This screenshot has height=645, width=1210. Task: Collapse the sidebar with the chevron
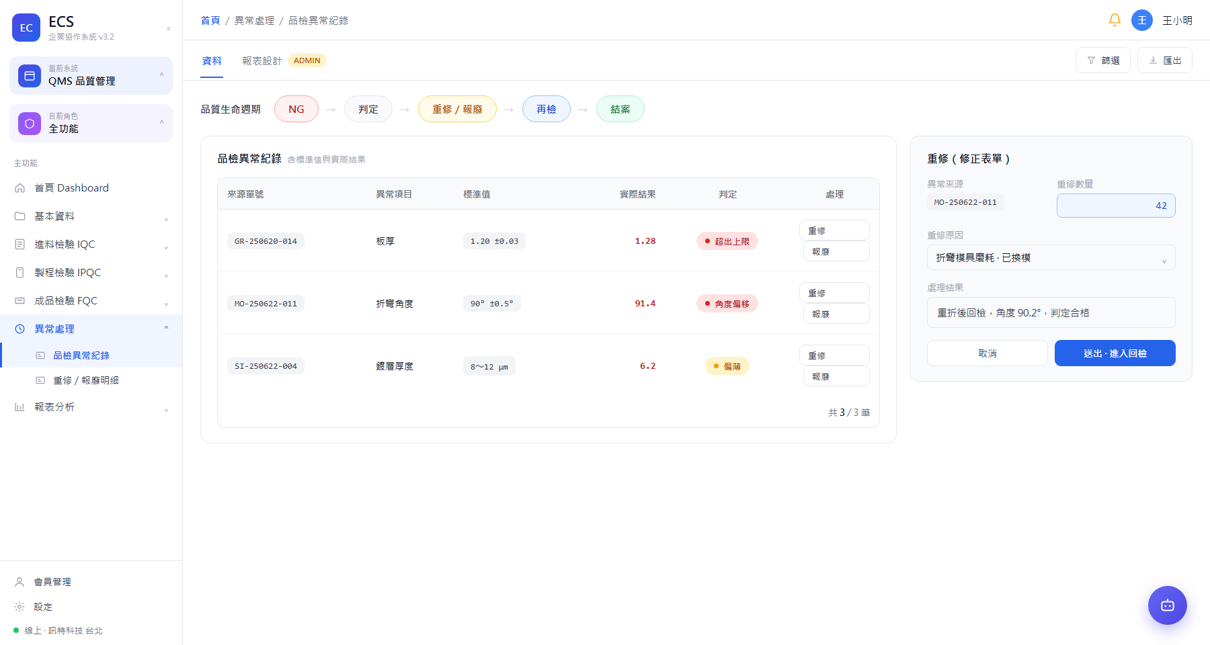168,28
